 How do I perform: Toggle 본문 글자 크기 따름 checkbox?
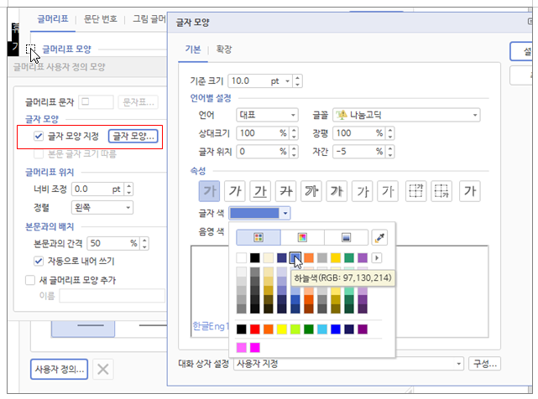pyautogui.click(x=39, y=154)
